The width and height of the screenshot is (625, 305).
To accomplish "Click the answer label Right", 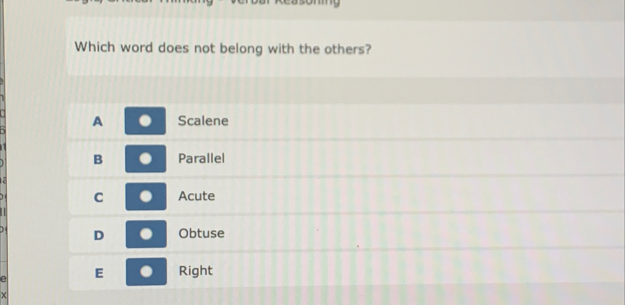I will click(x=195, y=271).
